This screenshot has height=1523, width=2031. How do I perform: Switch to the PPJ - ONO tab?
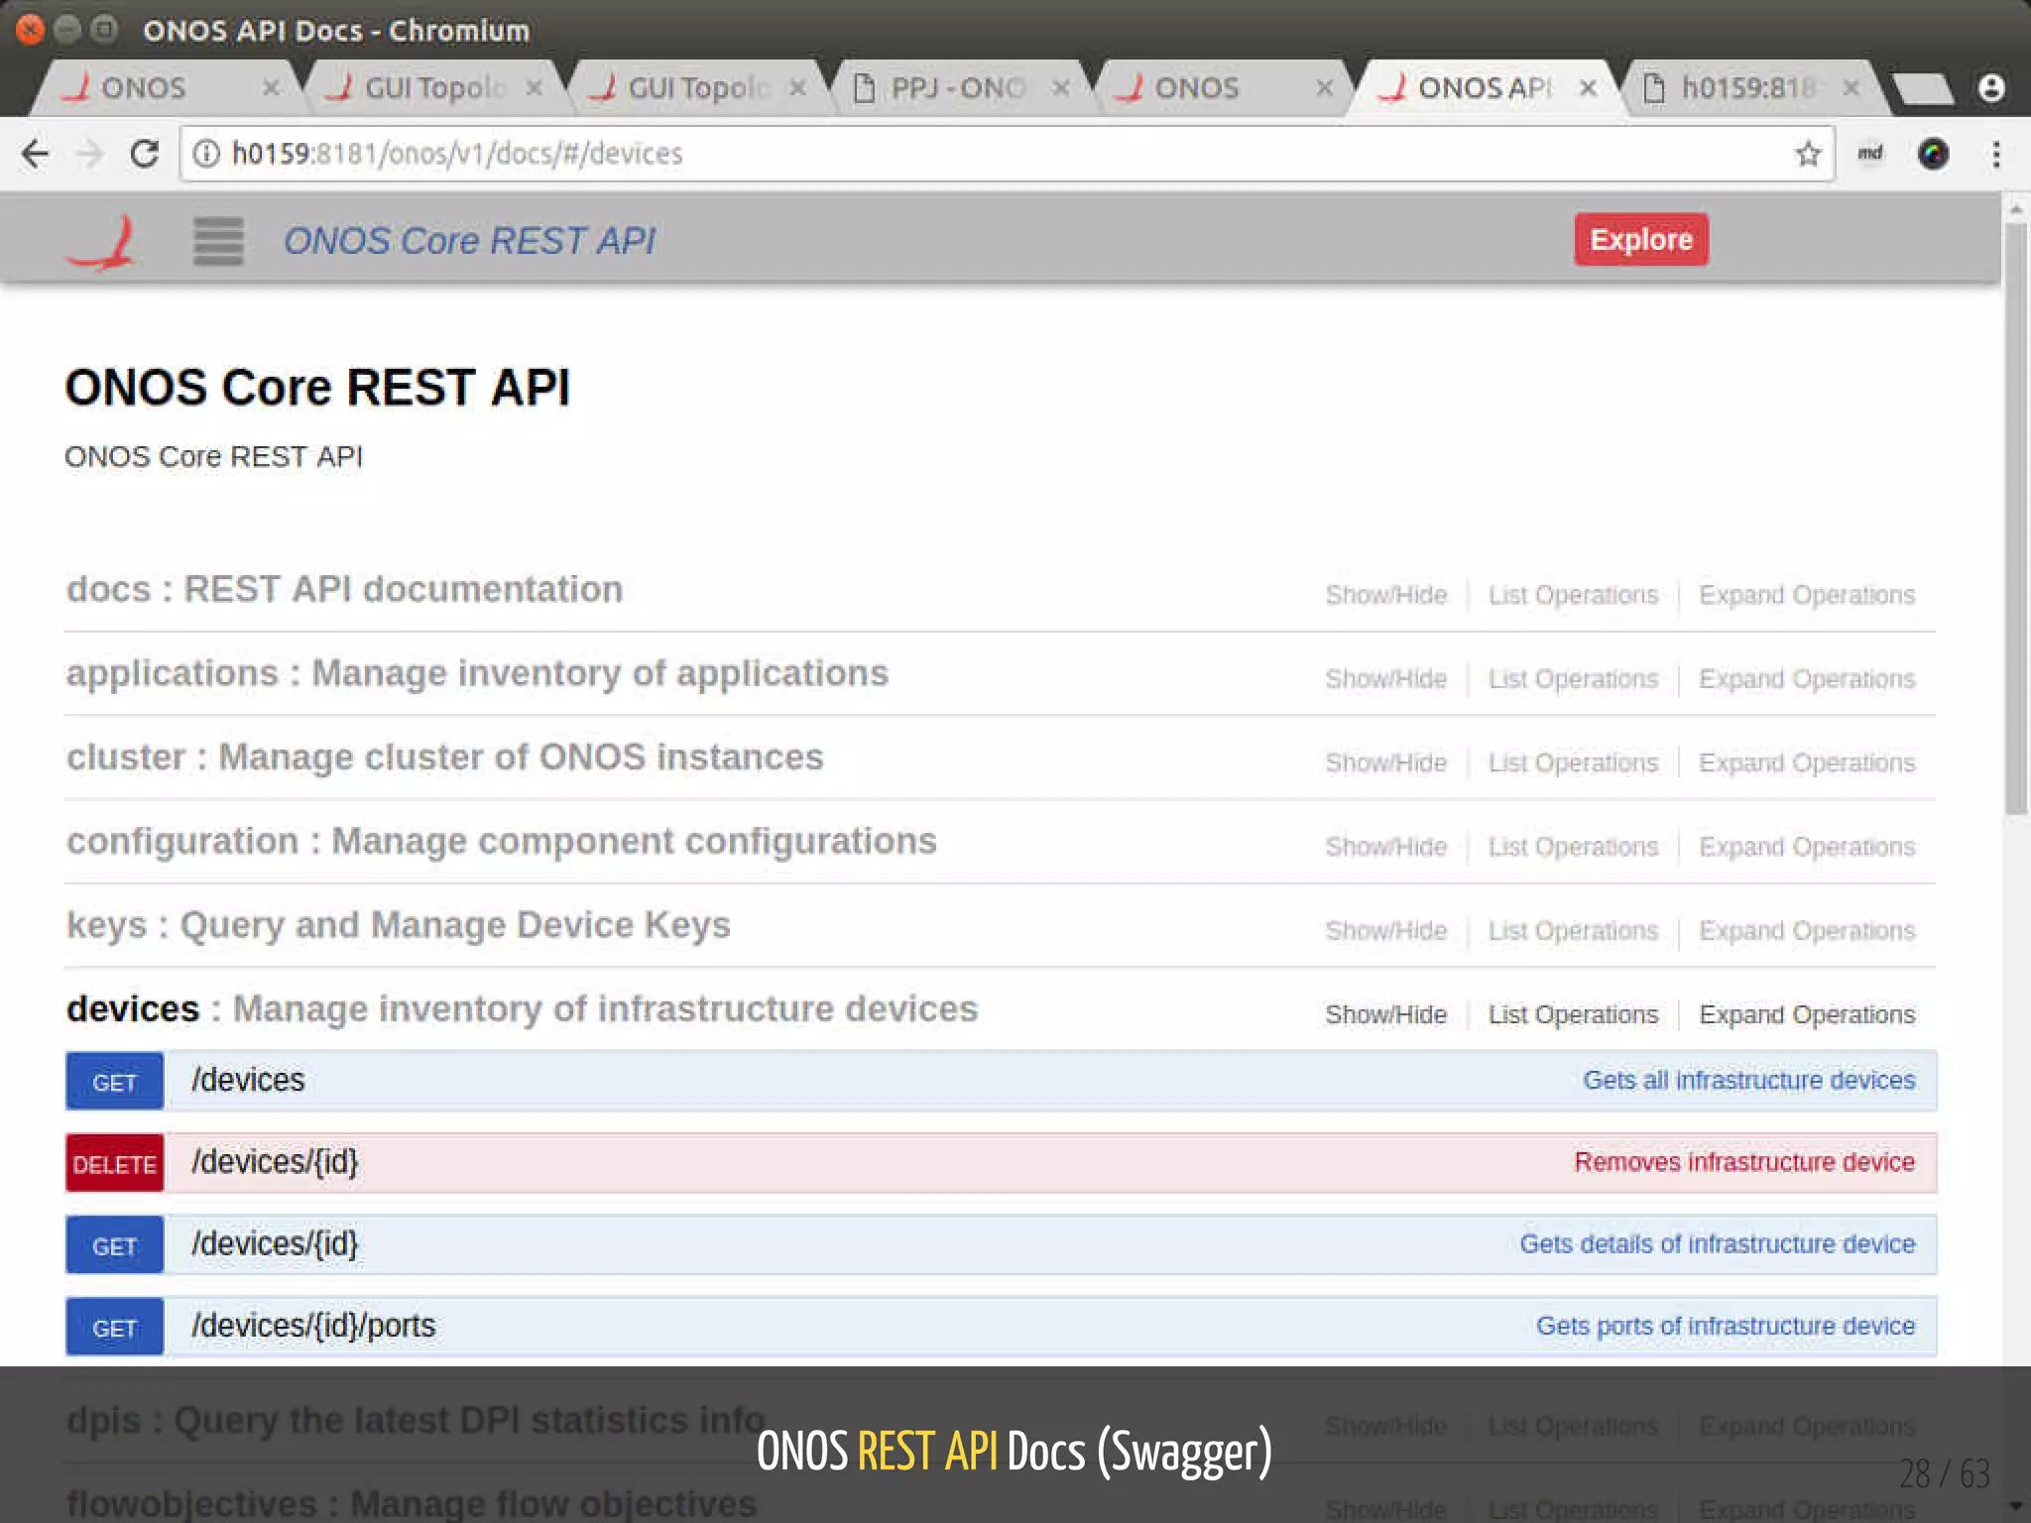[960, 88]
